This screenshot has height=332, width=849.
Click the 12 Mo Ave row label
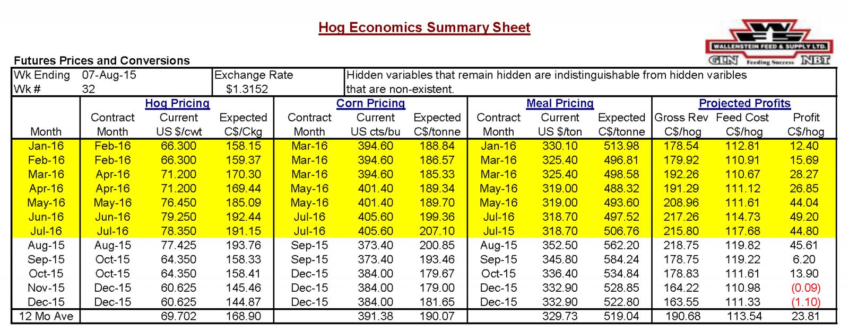tap(46, 317)
